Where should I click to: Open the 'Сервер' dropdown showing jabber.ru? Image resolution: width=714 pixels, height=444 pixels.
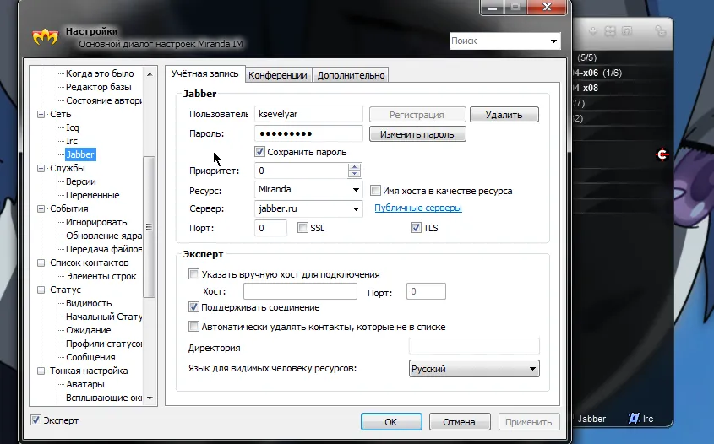pos(354,208)
